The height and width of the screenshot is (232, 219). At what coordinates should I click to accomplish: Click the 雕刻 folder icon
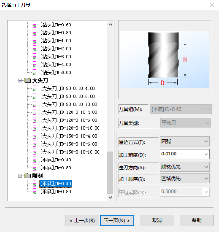(27, 176)
